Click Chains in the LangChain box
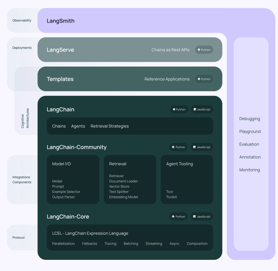Viewport: 278px width, 271px height. coord(59,126)
